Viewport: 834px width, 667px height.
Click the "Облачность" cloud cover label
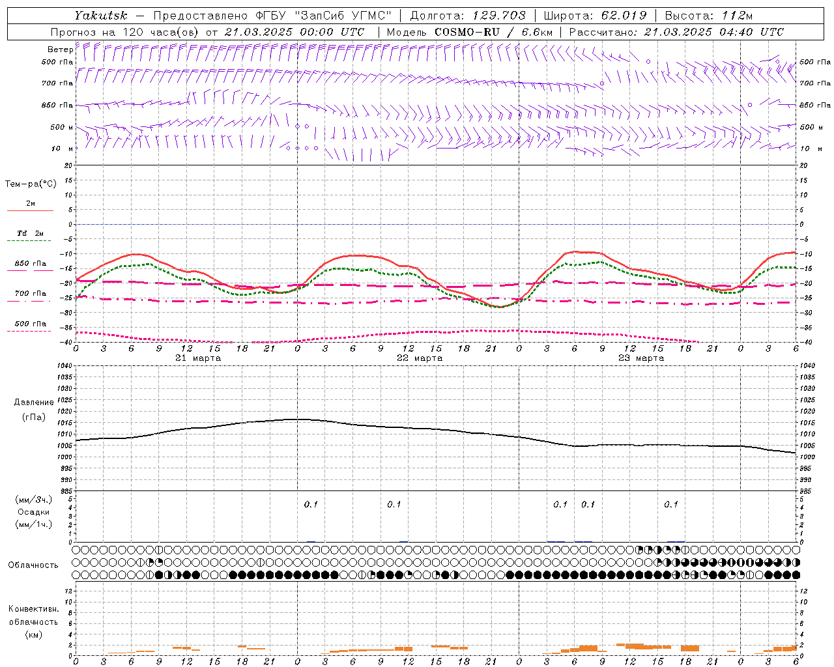pyautogui.click(x=33, y=565)
